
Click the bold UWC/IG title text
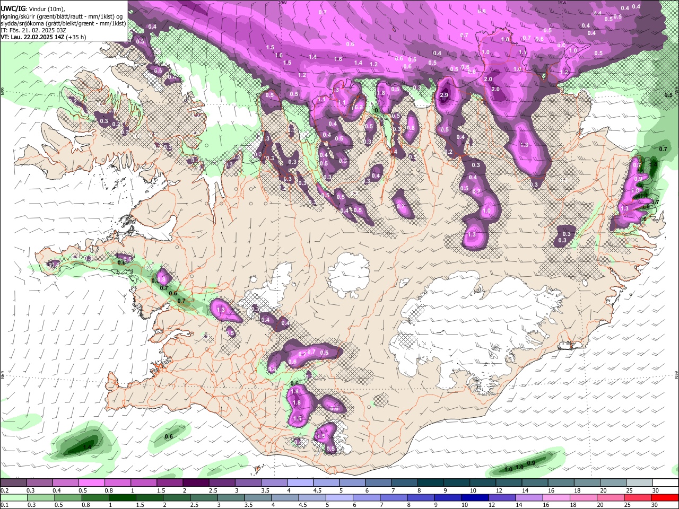pyautogui.click(x=12, y=8)
